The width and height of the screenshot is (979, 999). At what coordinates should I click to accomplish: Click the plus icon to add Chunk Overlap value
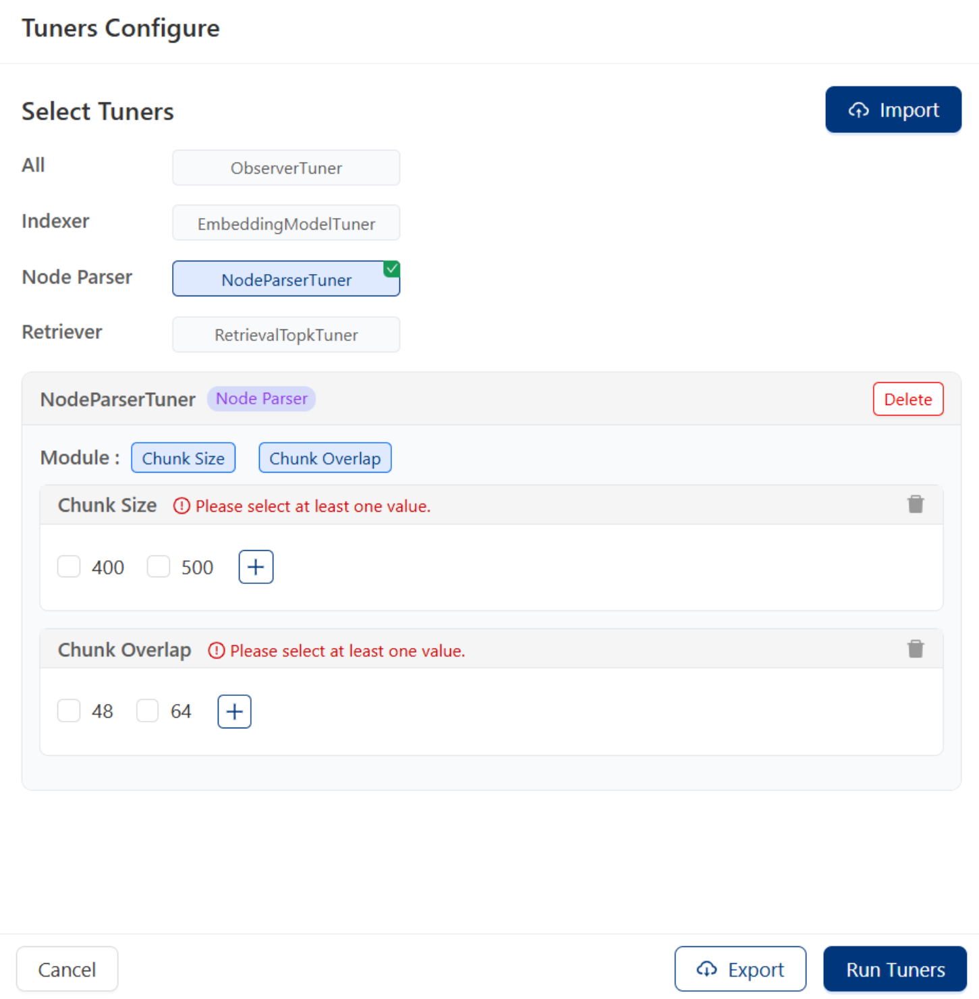click(x=233, y=711)
